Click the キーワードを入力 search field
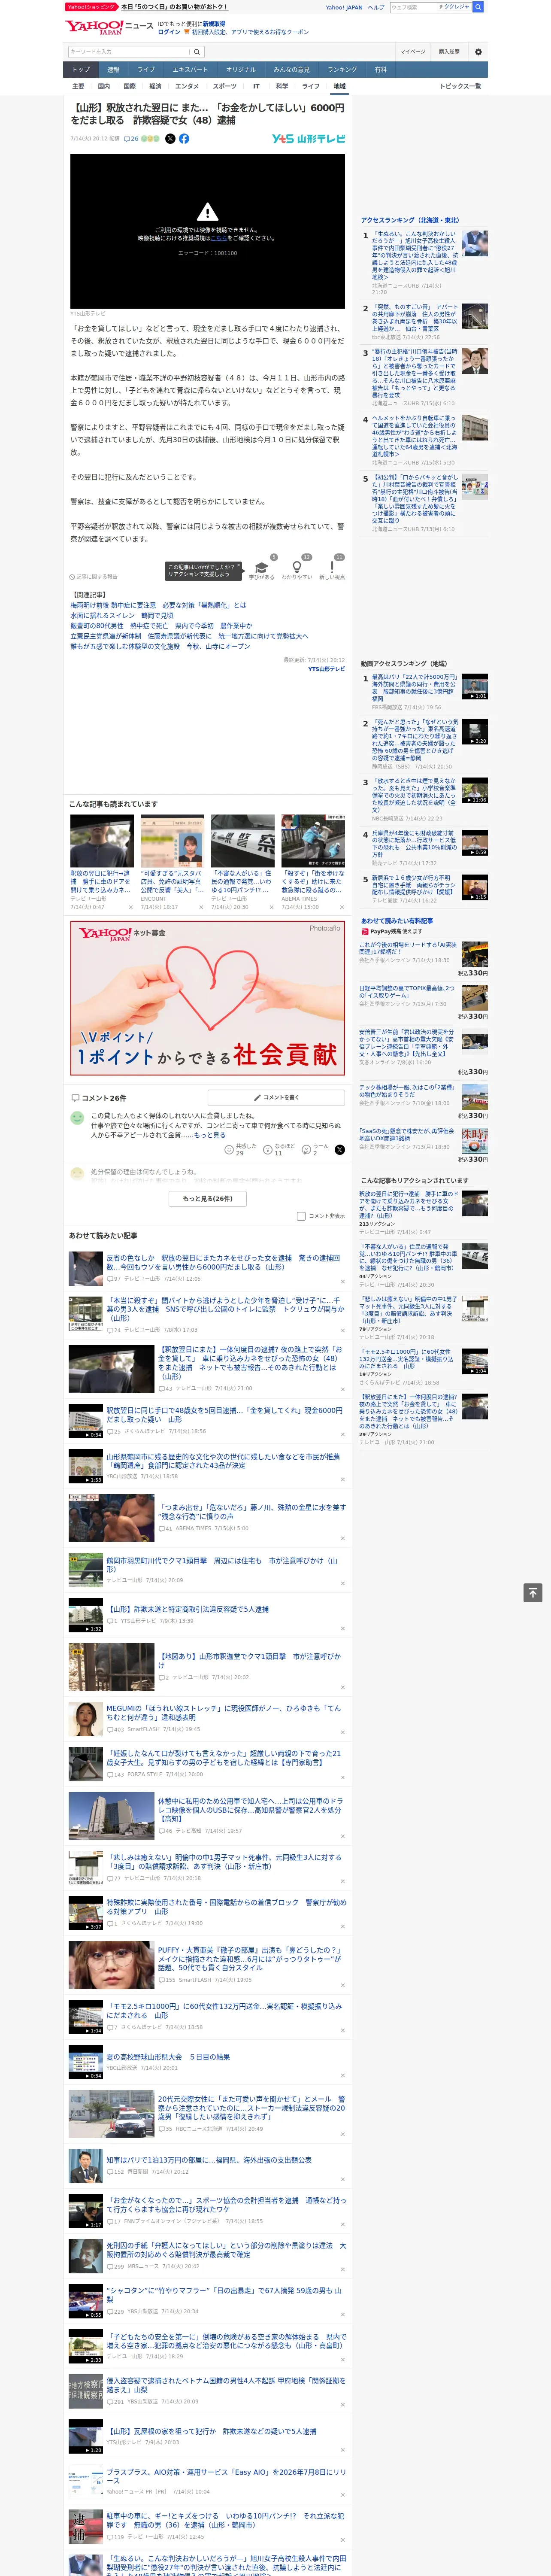The height and width of the screenshot is (2576, 551). (128, 52)
